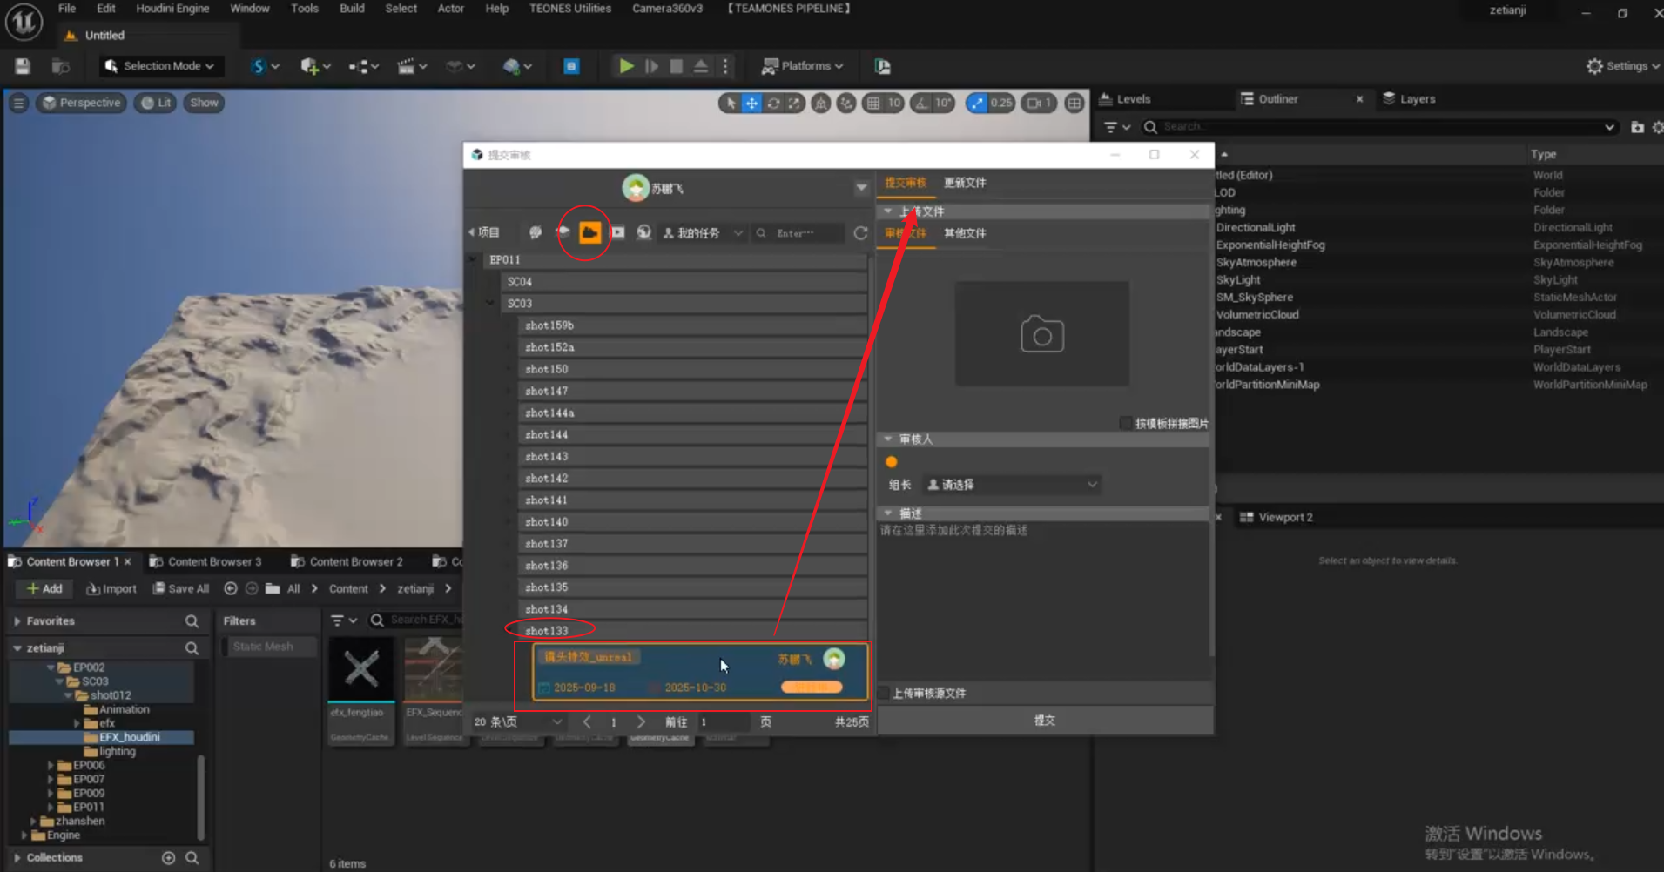Toggle grid snapping button in viewport
Viewport: 1664px width, 872px height.
(872, 103)
